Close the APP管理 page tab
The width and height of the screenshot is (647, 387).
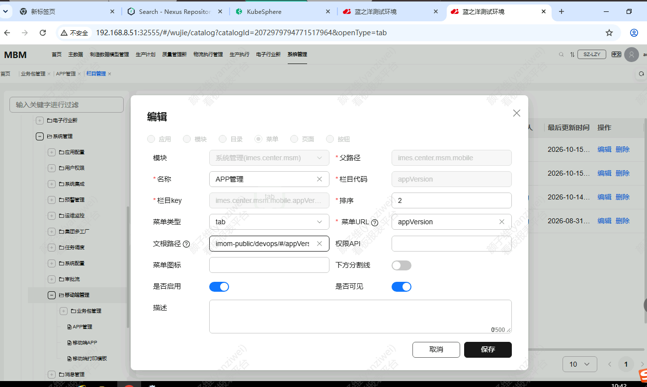pyautogui.click(x=80, y=74)
